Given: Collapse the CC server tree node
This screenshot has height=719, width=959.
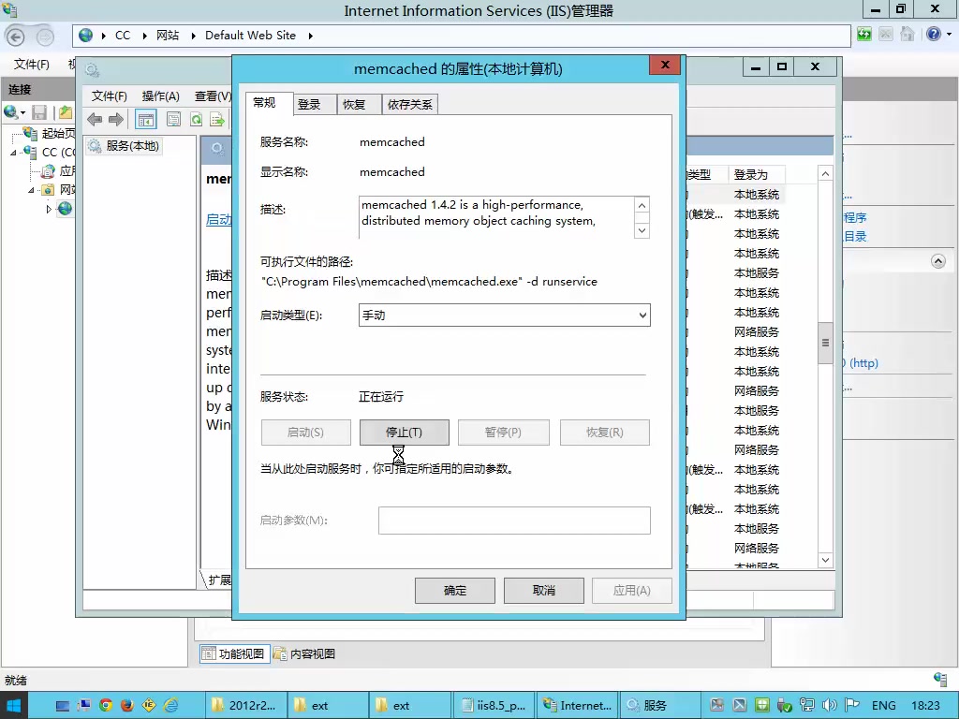Looking at the screenshot, I should pos(13,153).
